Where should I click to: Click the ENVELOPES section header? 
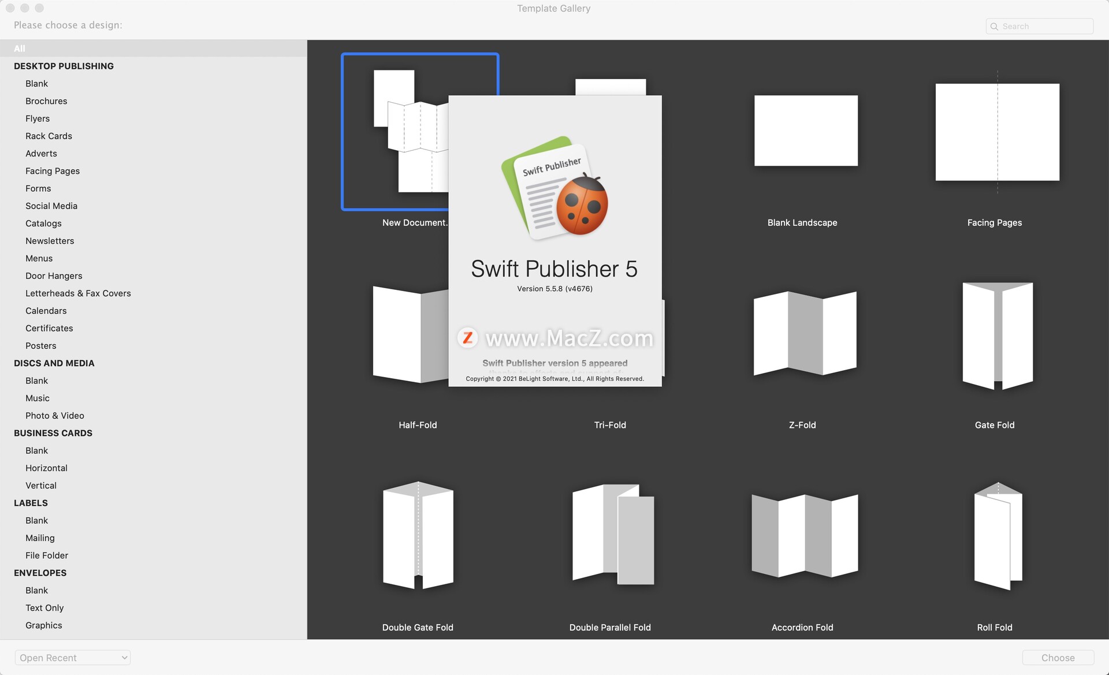tap(40, 573)
